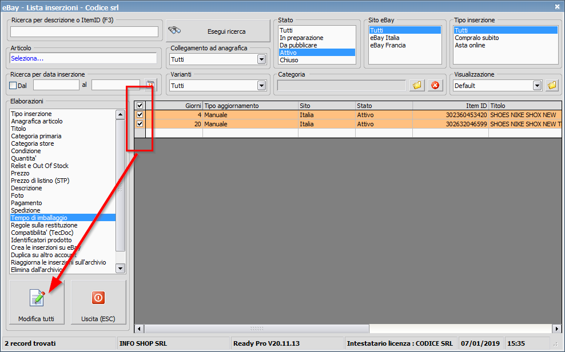The width and height of the screenshot is (565, 352).
Task: Click the Item ID column header
Action: click(x=451, y=106)
